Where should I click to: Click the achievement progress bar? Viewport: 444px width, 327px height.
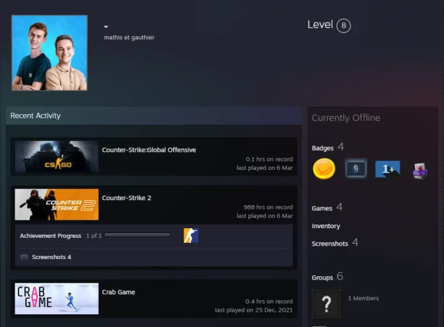(x=137, y=235)
